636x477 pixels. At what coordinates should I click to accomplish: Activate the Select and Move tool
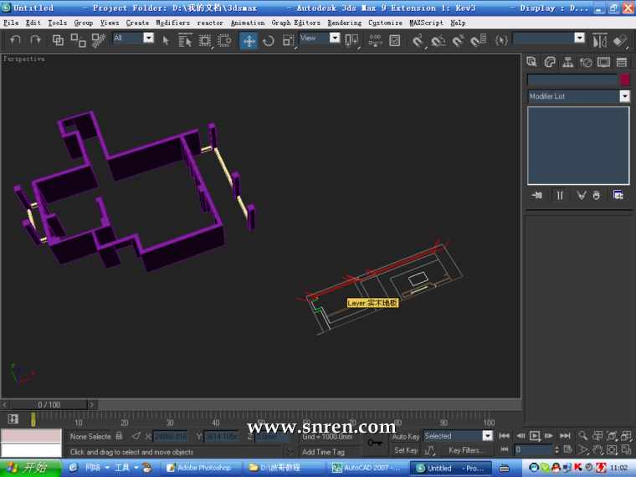pyautogui.click(x=249, y=40)
